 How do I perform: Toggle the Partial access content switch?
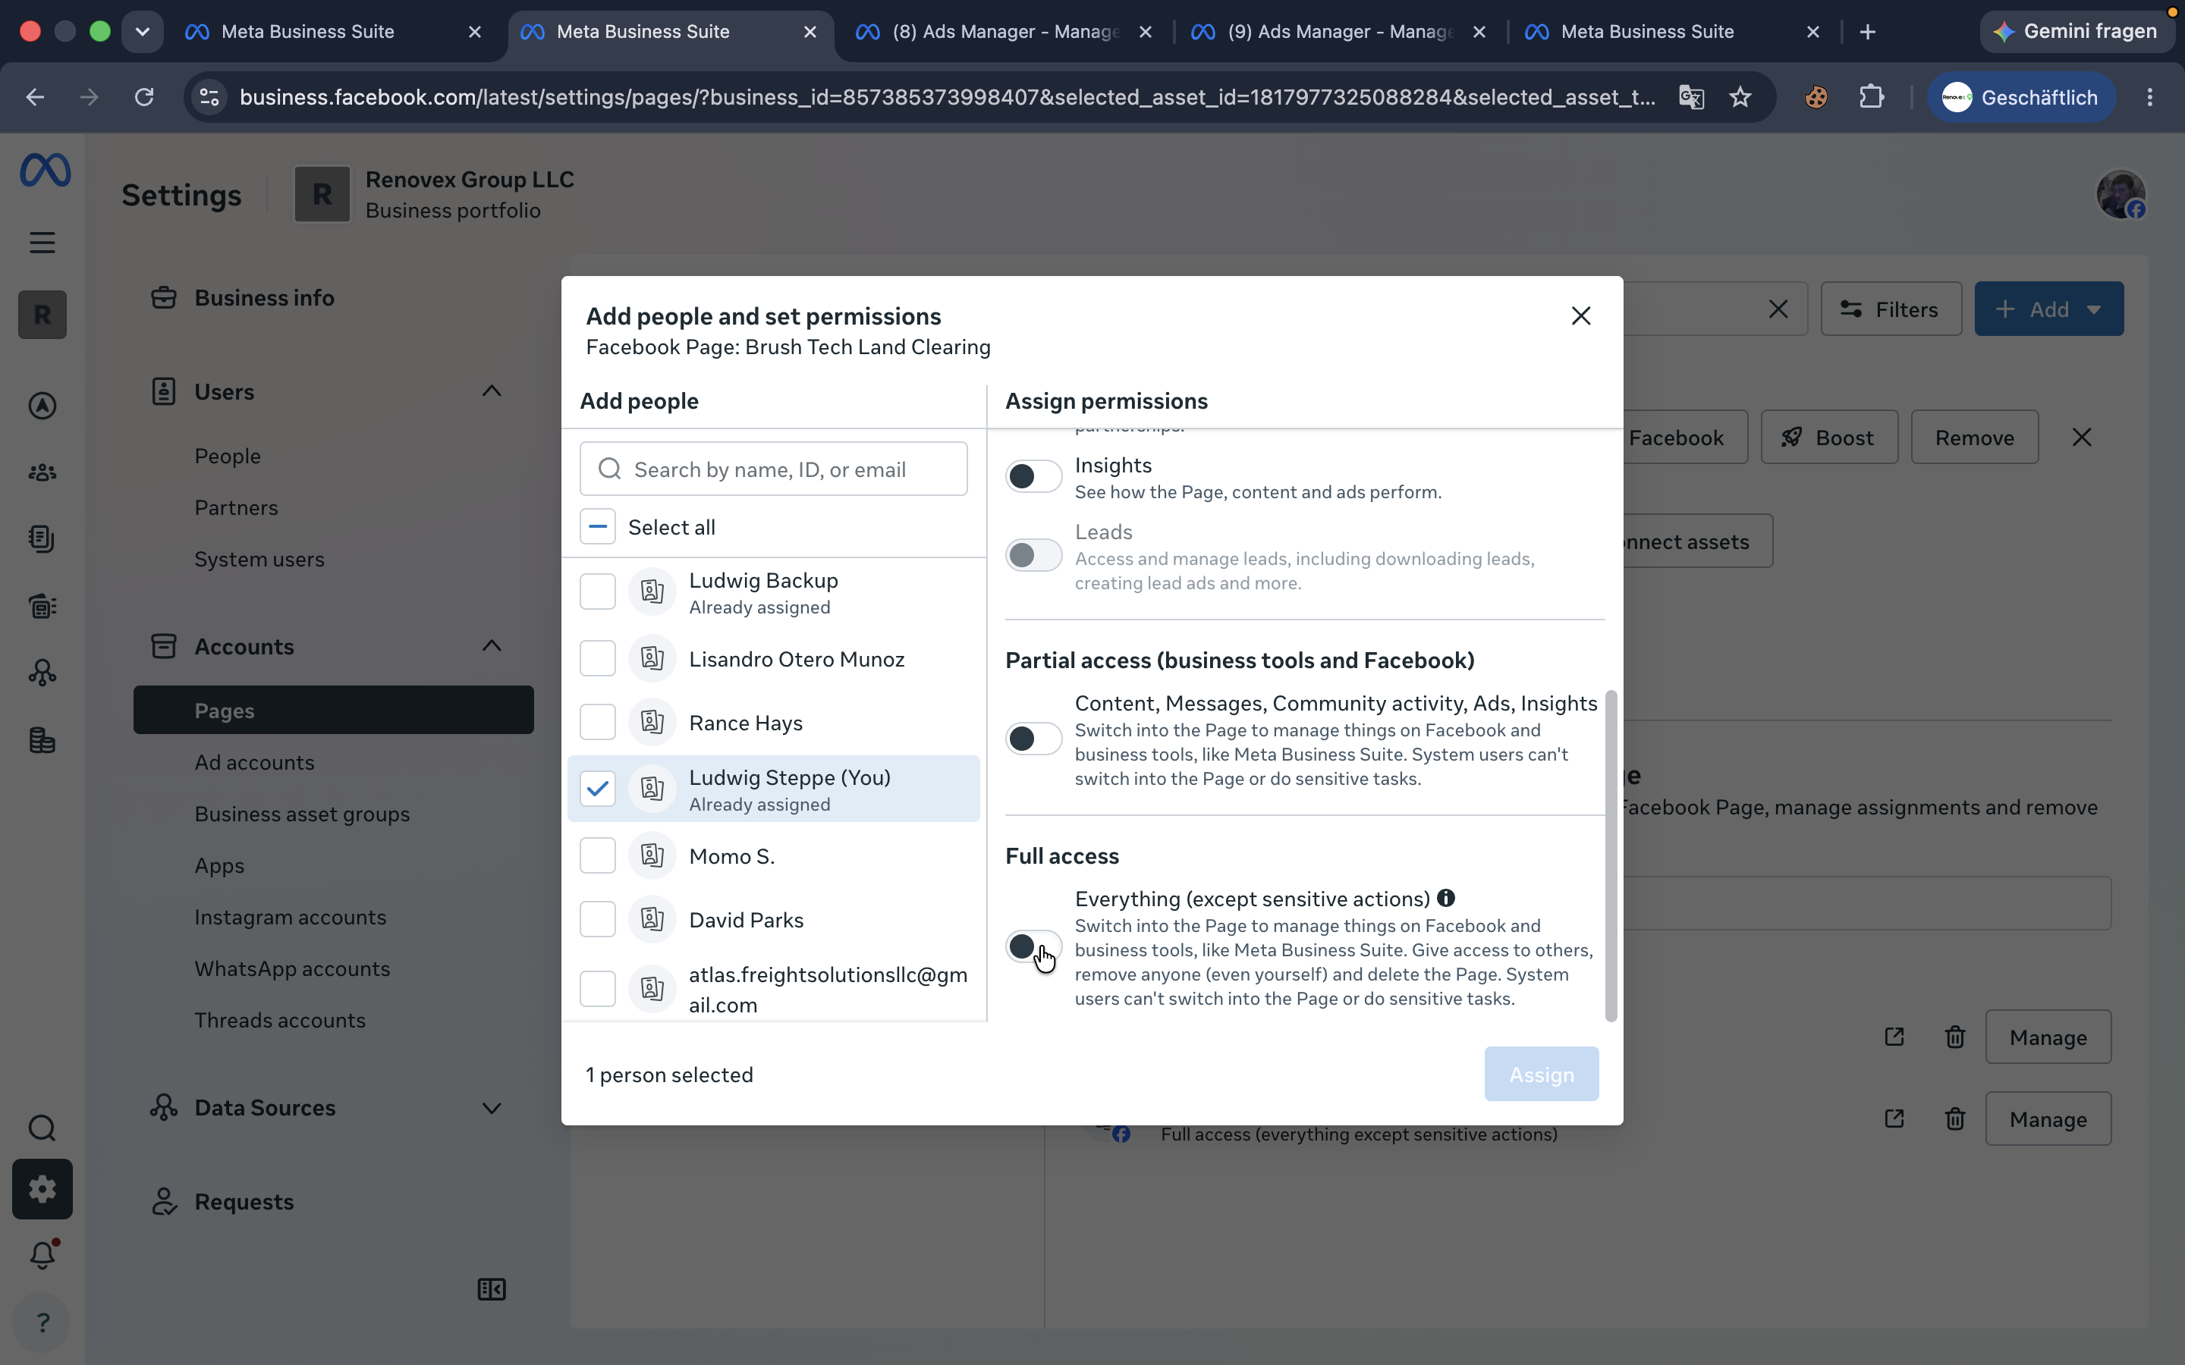pos(1033,739)
